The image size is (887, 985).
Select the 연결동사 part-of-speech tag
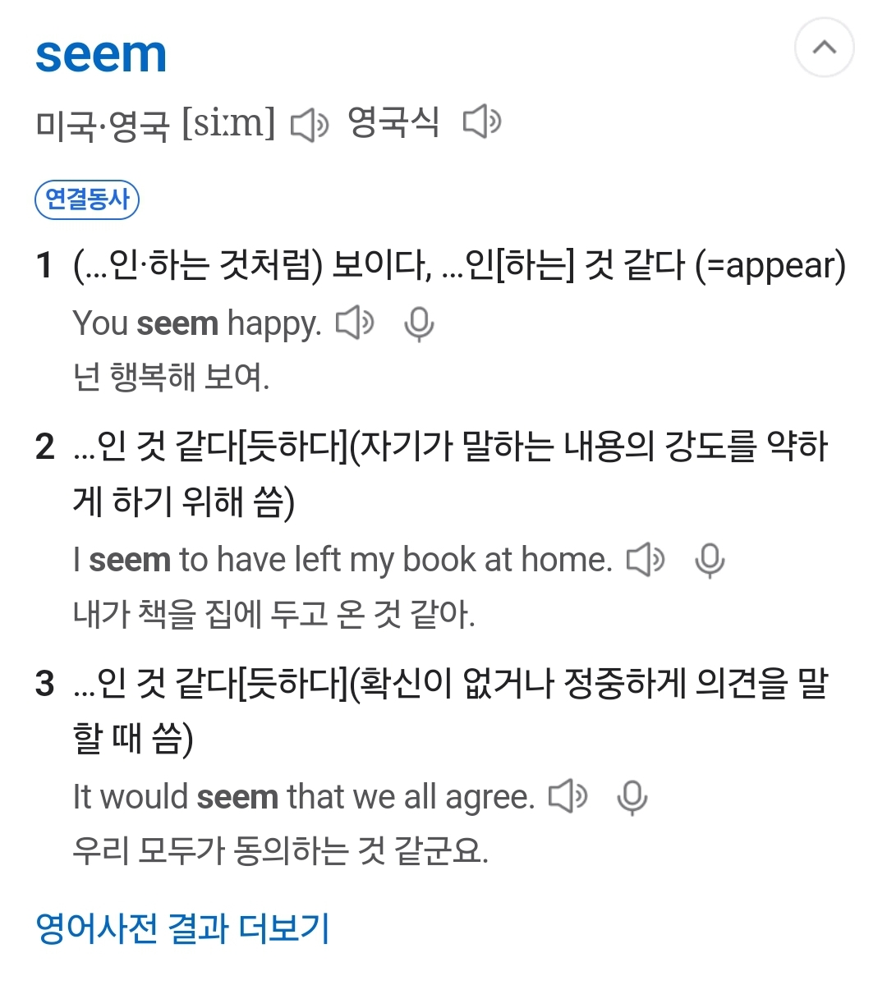tap(87, 199)
